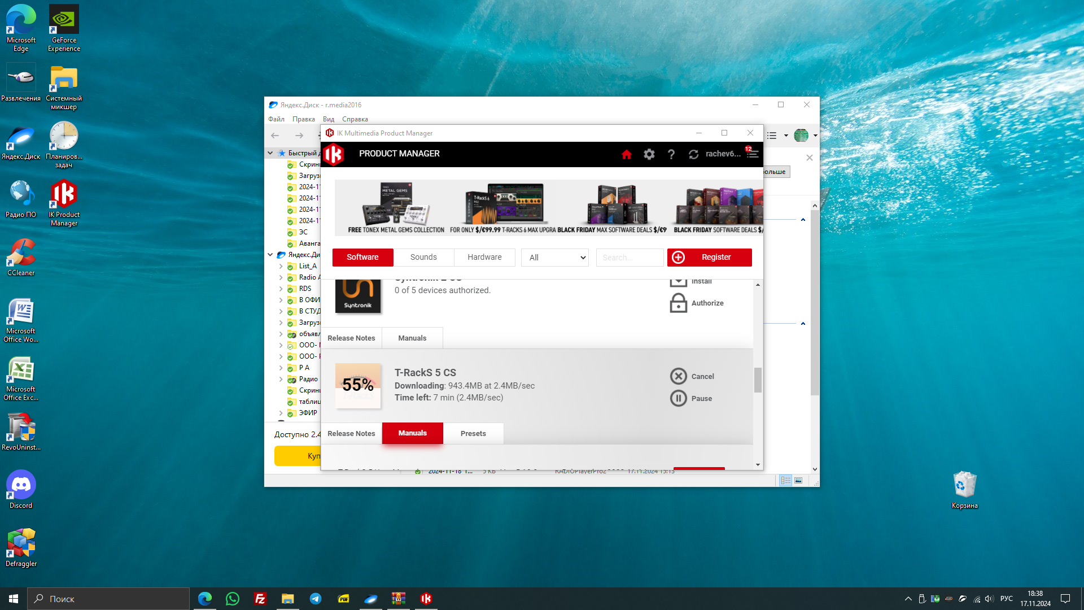Open Black Friday MAX software deals banner
1084x610 pixels.
(613, 208)
